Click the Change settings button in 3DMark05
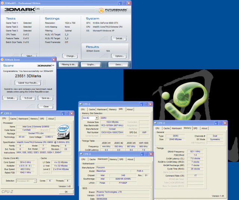This screenshot has height=200, width=239. 70,56
